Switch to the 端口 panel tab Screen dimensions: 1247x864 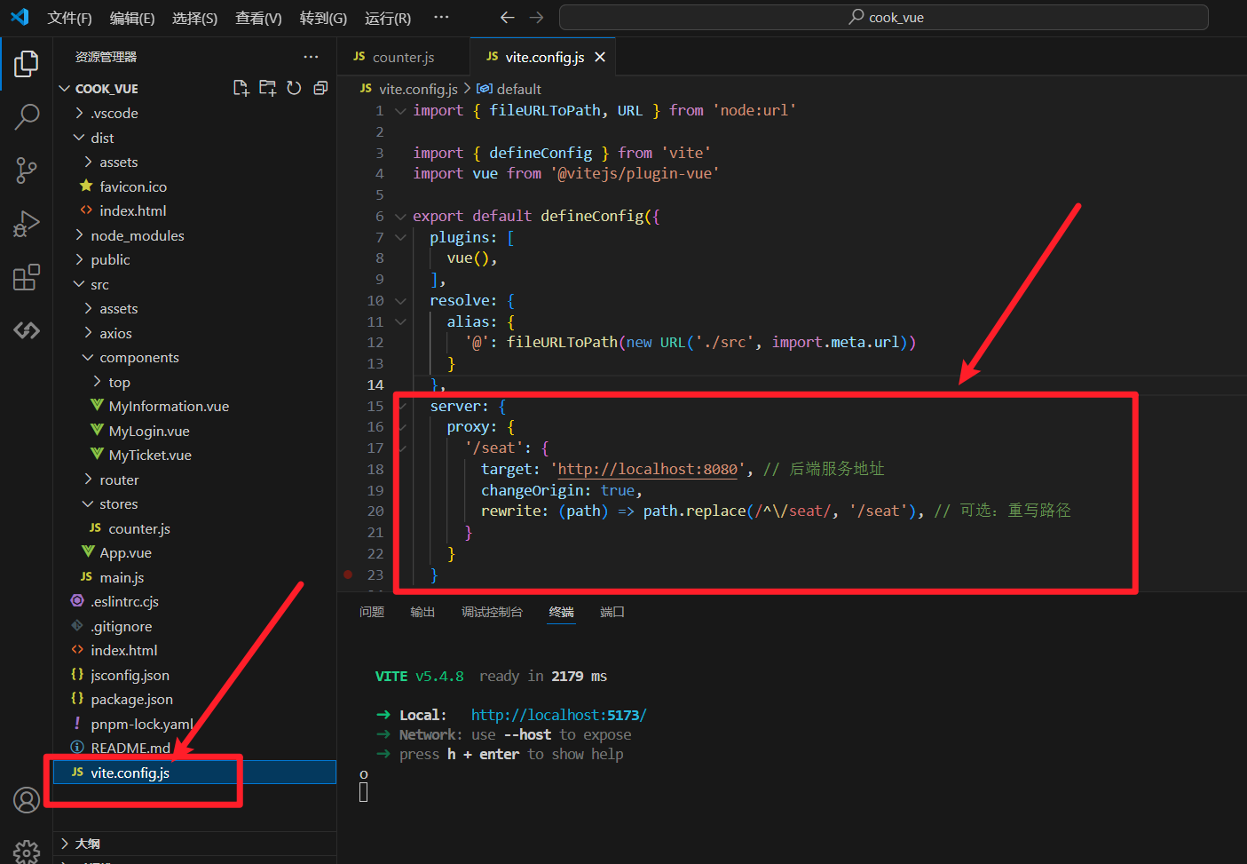[x=612, y=612]
